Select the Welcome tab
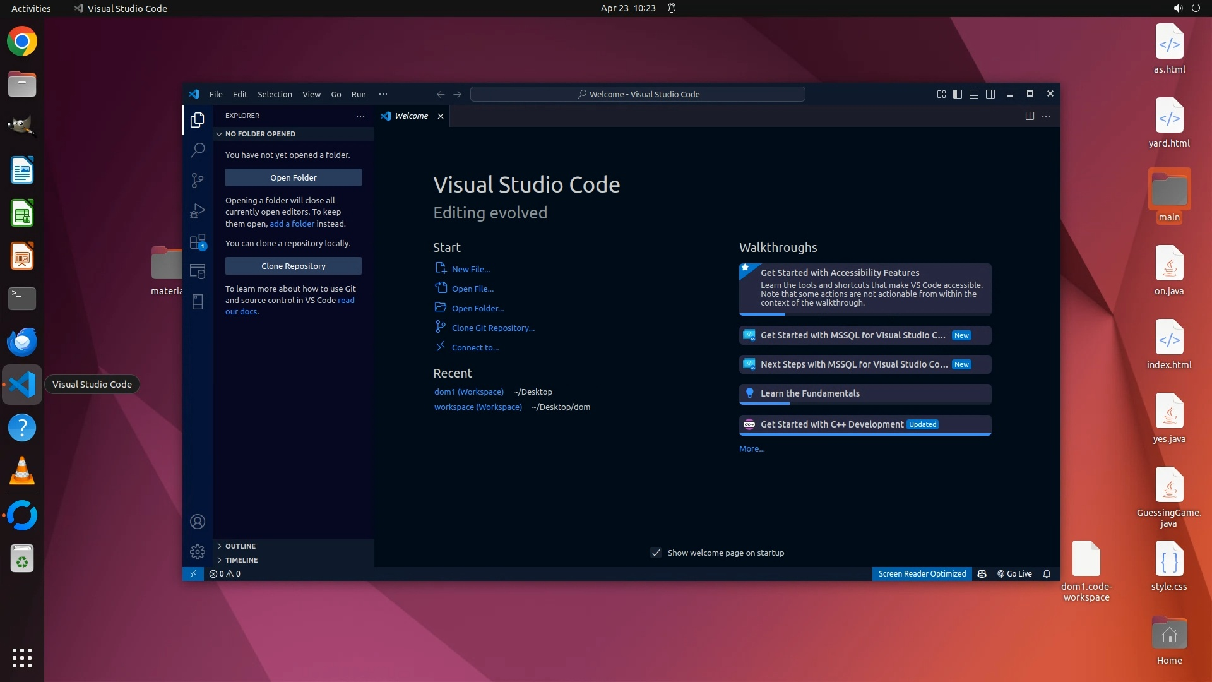This screenshot has height=682, width=1212. pyautogui.click(x=410, y=116)
